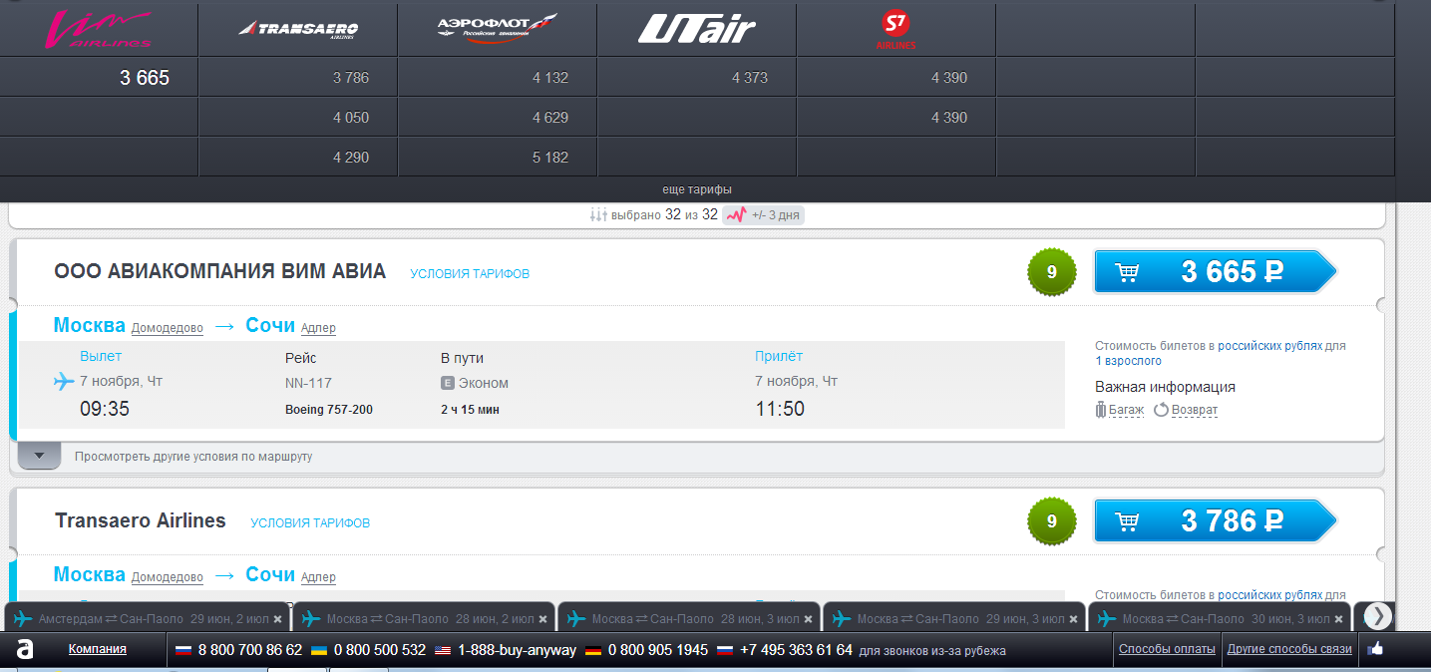Image resolution: width=1431 pixels, height=672 pixels.
Task: Click the Anywayanyday 'a' logo in footer
Action: click(26, 650)
